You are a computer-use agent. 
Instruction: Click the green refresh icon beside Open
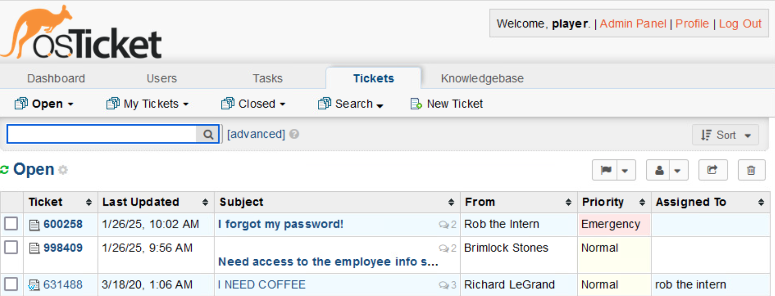(x=5, y=170)
